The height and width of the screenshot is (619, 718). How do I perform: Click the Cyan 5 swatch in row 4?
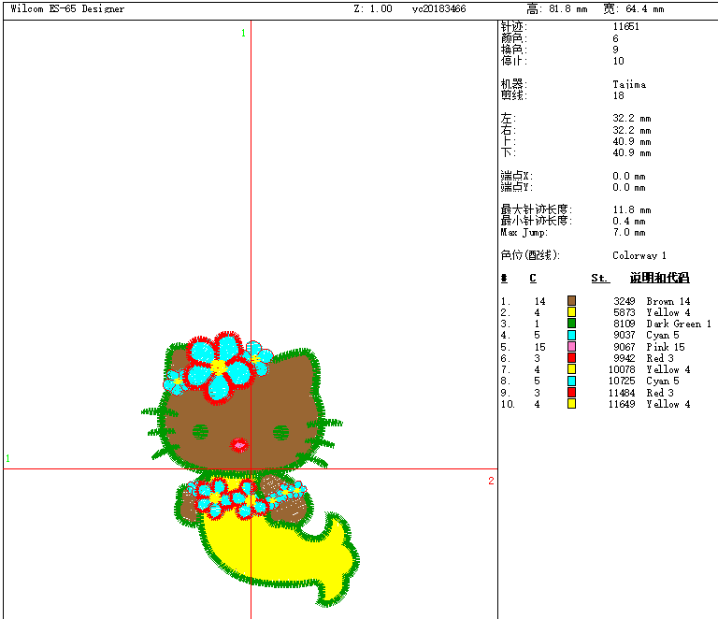571,335
